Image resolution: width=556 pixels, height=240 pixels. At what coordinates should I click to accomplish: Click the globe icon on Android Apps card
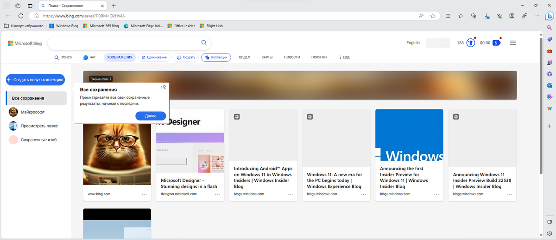pos(237,117)
